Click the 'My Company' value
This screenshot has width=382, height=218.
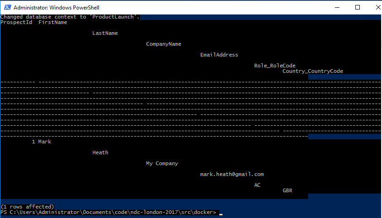(x=162, y=163)
